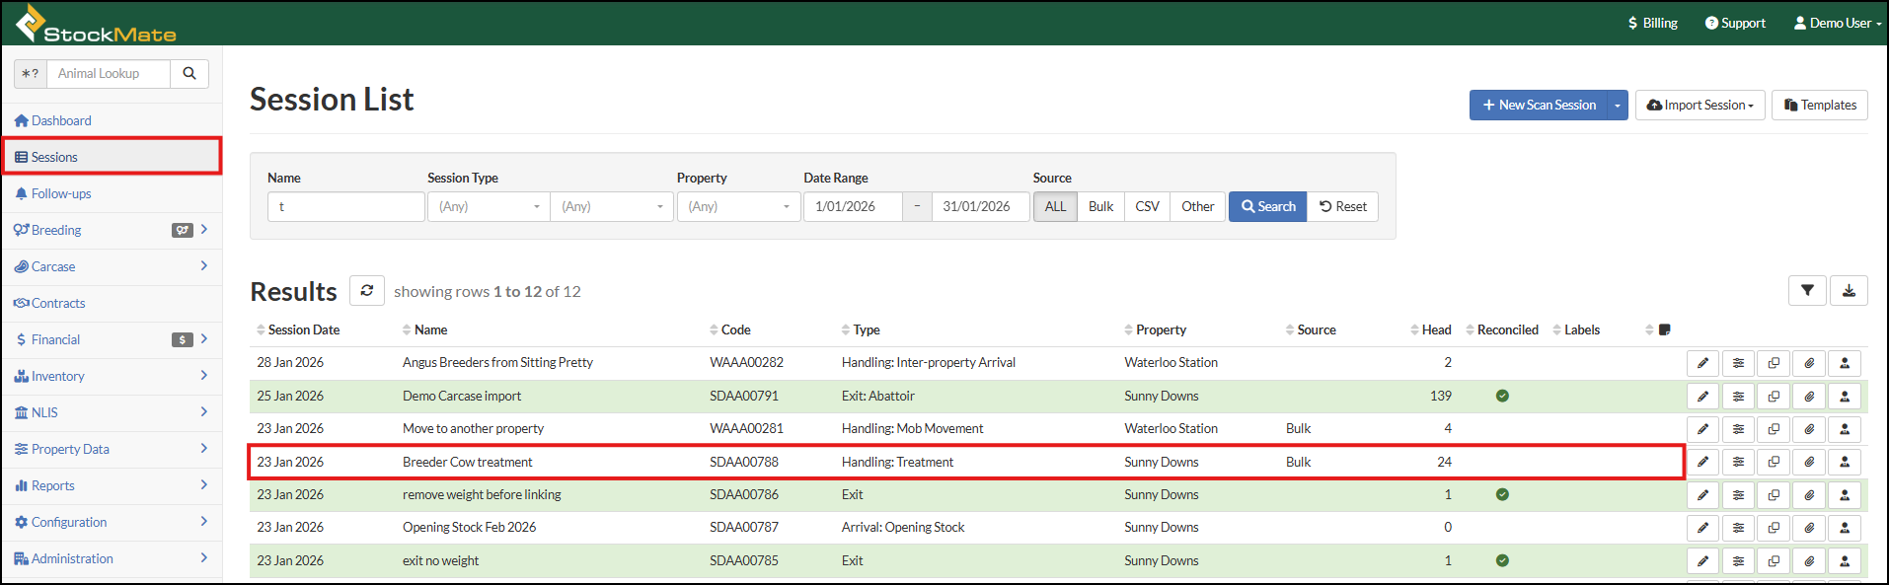Click the Search button
Screen dimensions: 1889x585
click(1268, 206)
